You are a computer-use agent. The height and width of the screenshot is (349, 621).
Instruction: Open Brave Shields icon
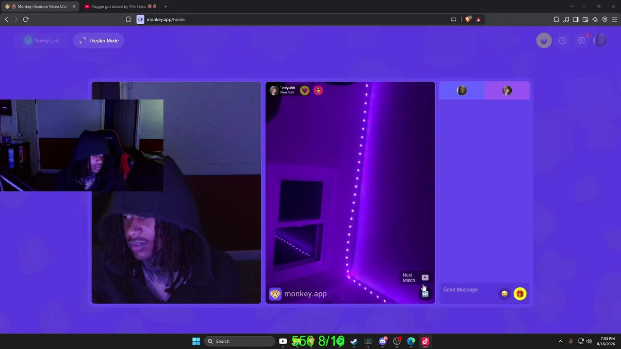point(468,19)
